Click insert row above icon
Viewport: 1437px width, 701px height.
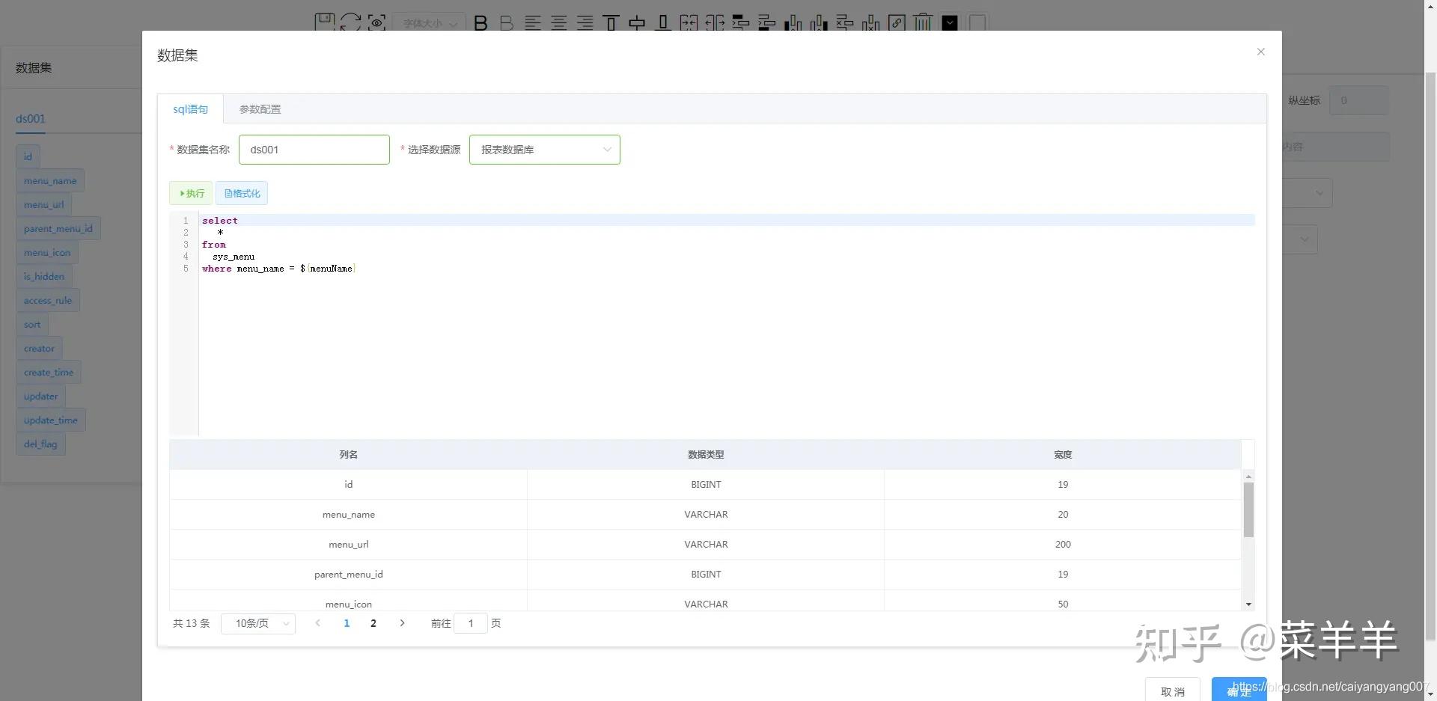[741, 22]
